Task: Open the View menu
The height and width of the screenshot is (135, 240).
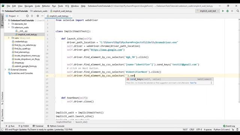Action: tap(20, 6)
